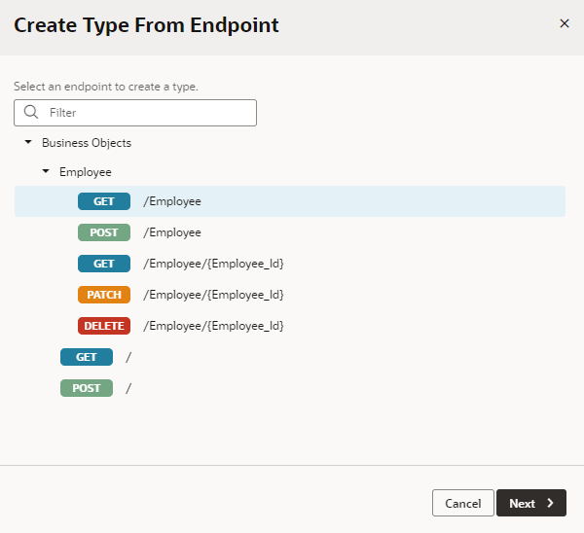Click the GET badge of highlighted /Employee row
This screenshot has height=533, width=584.
pos(104,201)
